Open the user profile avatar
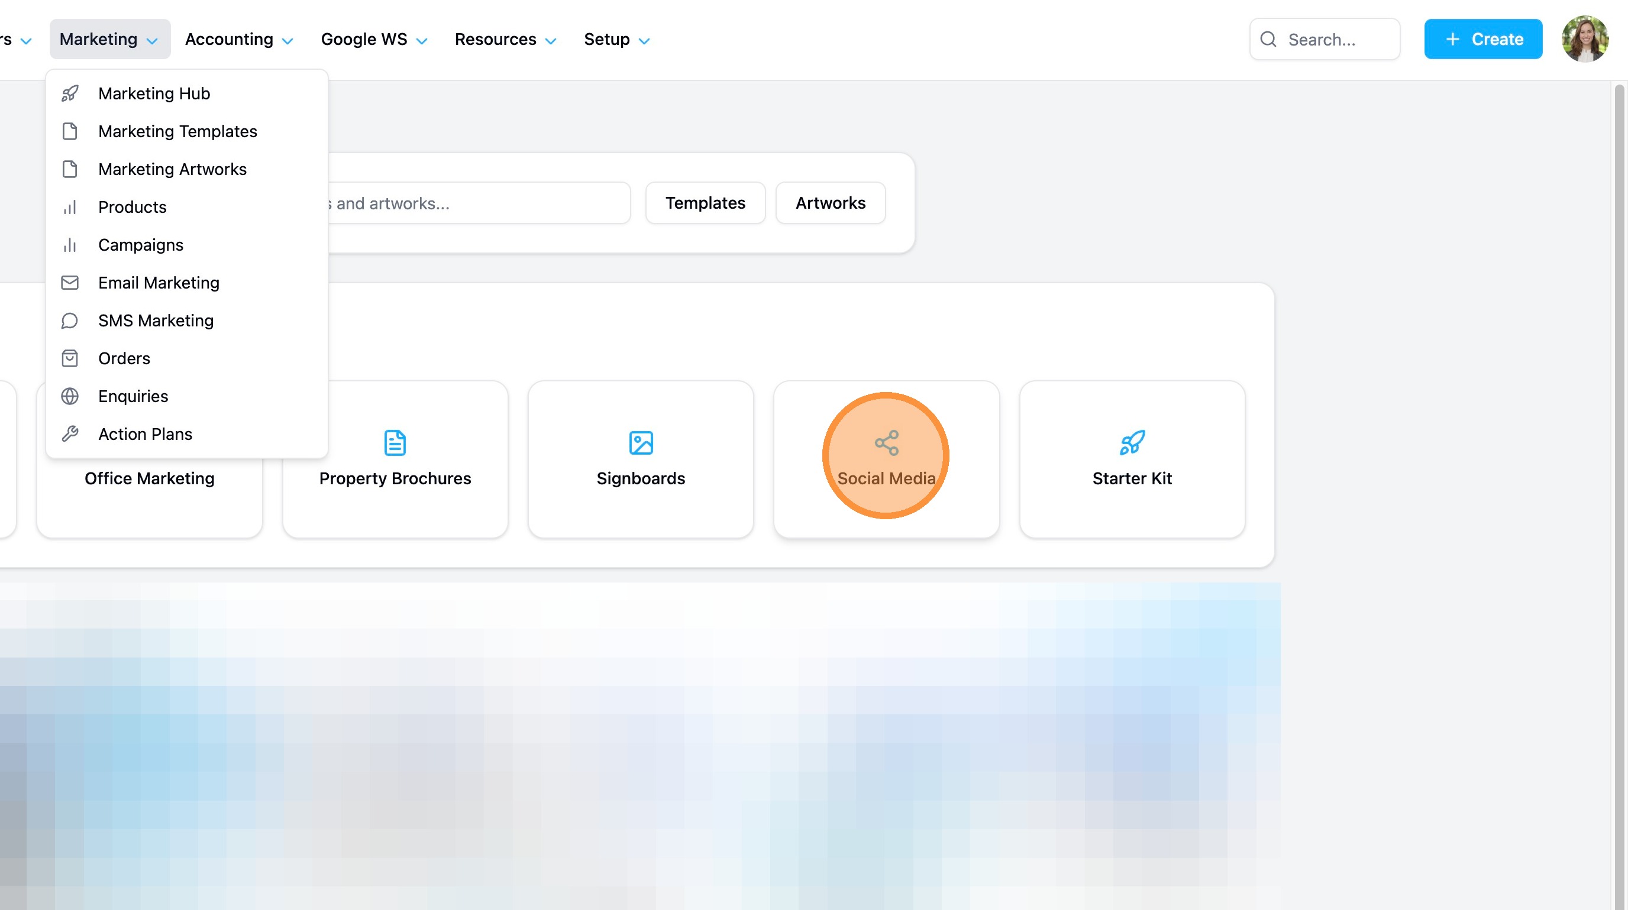Image resolution: width=1628 pixels, height=910 pixels. tap(1585, 39)
